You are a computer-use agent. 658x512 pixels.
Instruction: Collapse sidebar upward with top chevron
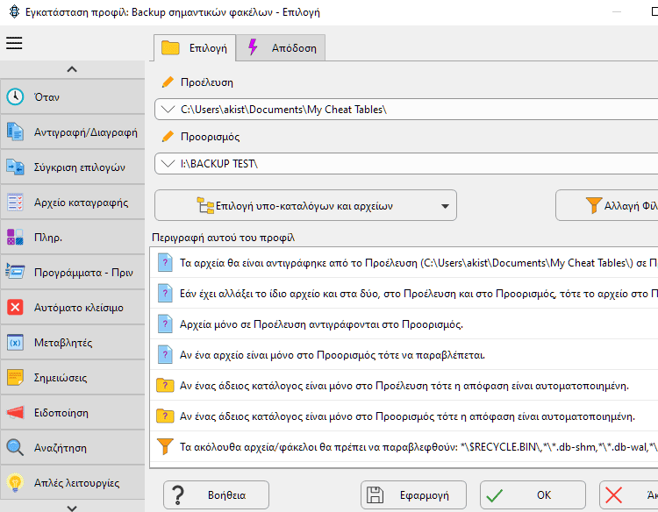[x=72, y=69]
